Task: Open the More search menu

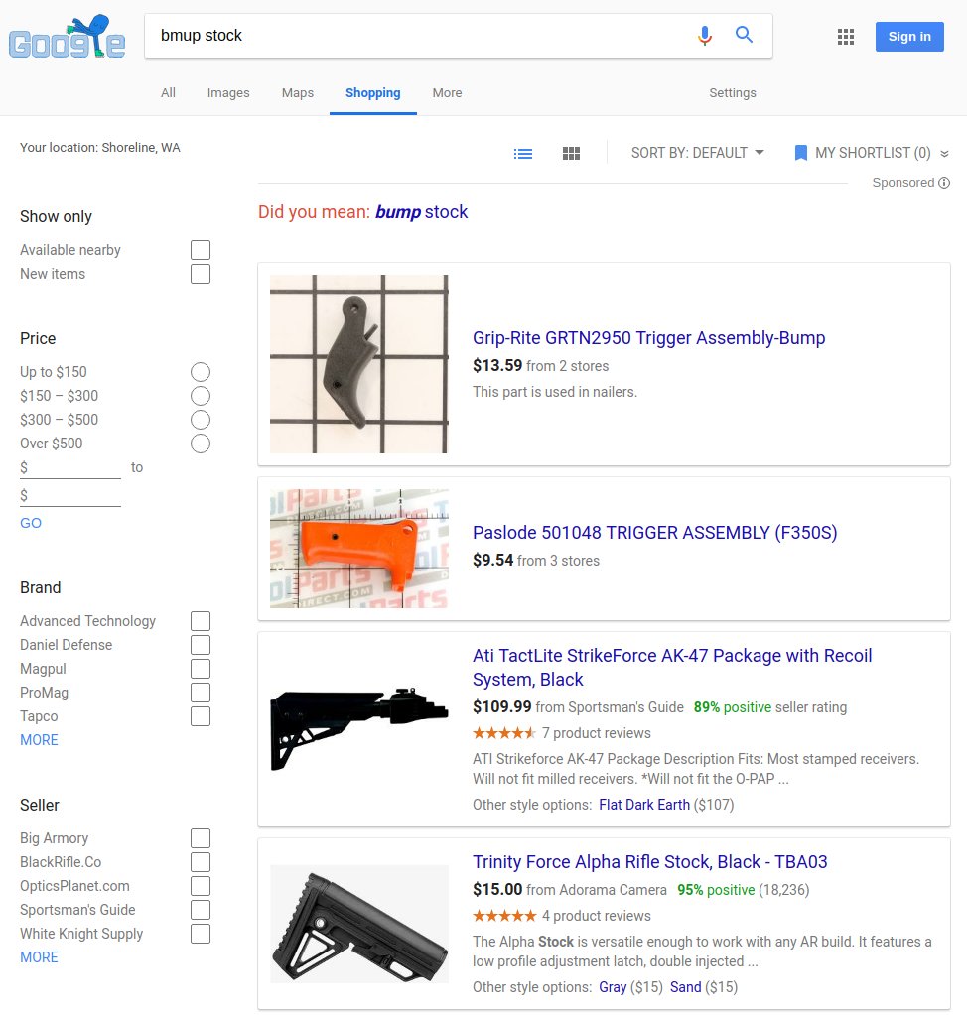Action: (x=447, y=92)
